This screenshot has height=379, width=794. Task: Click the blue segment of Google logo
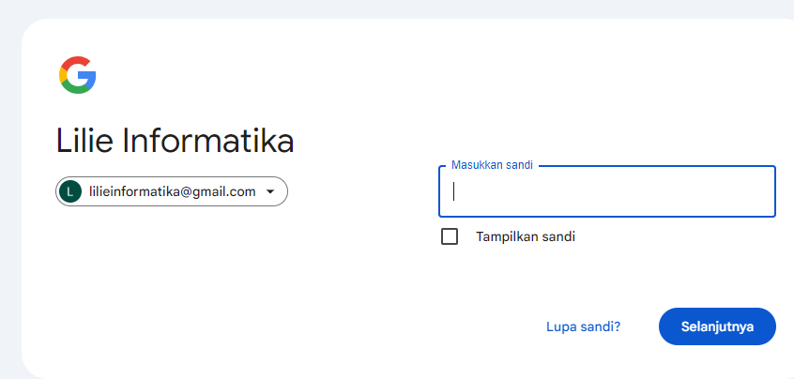(87, 79)
